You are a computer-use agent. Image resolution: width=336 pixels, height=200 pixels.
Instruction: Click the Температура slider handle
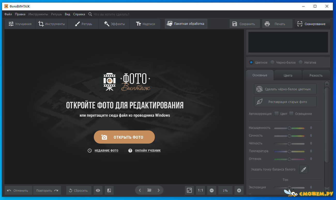tap(289, 151)
